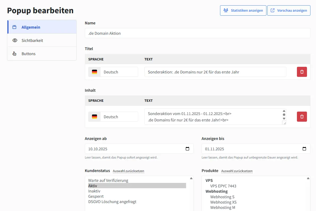Click the Kundenstatus list scroll-up arrow

[191, 178]
